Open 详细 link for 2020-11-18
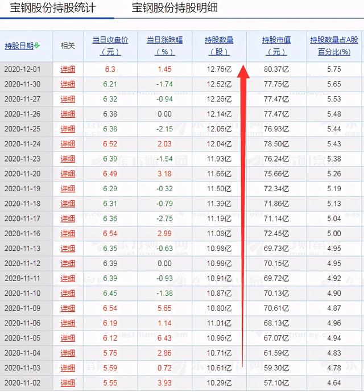Viewport: 364px width, 392px height. pos(68,204)
